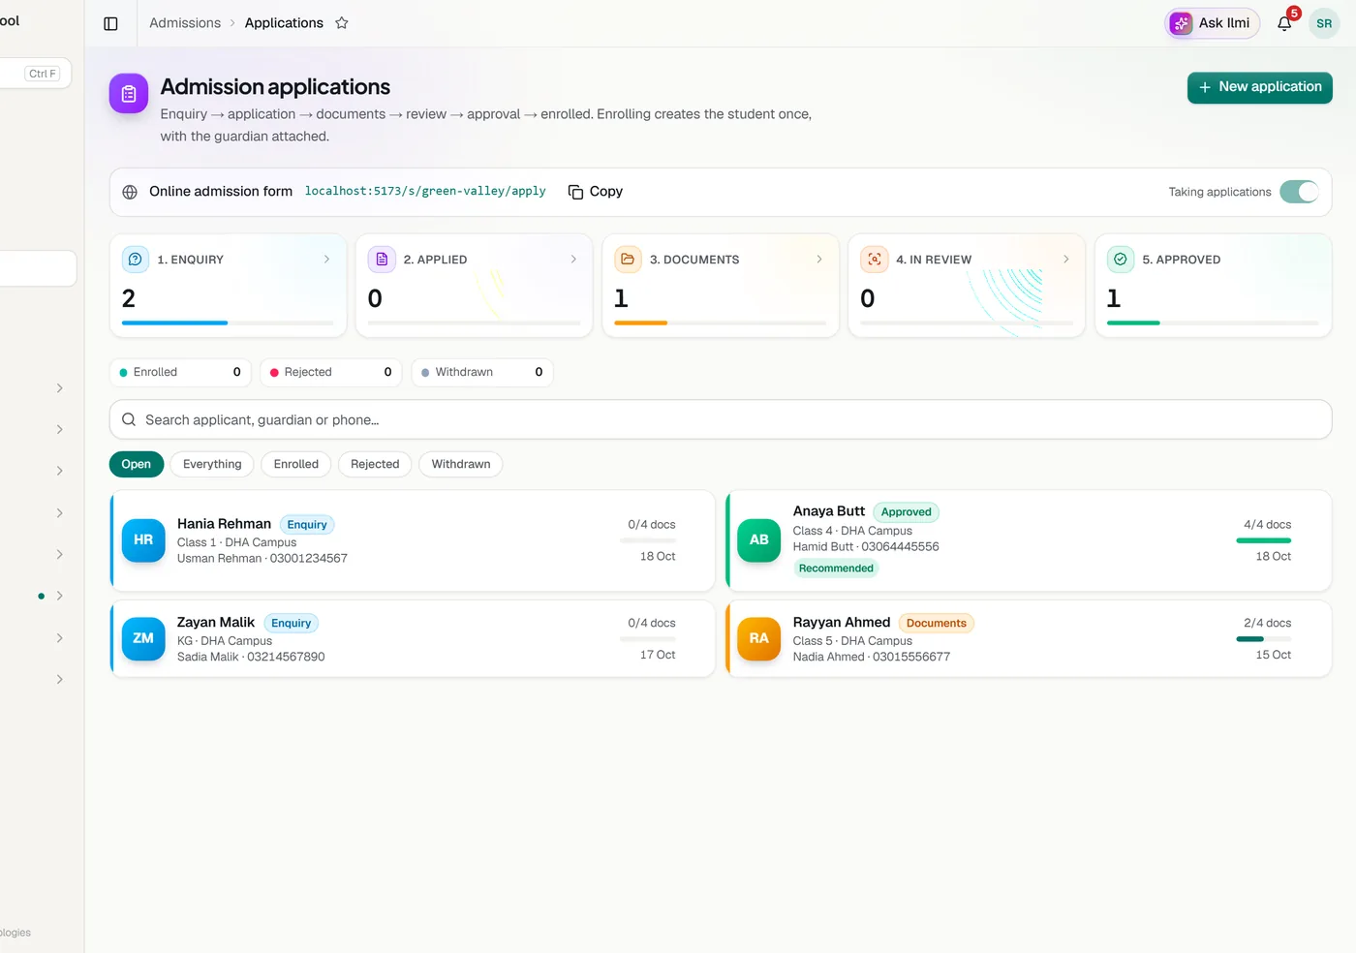
Task: Open the notifications bell
Action: 1284,23
